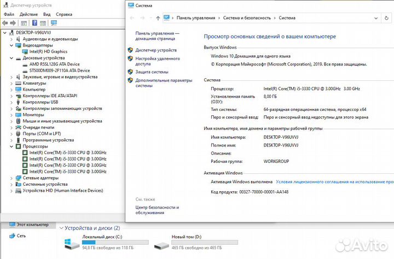
Task: Expand Устройства HID (Human Interface Devices)
Action: click(x=11, y=191)
